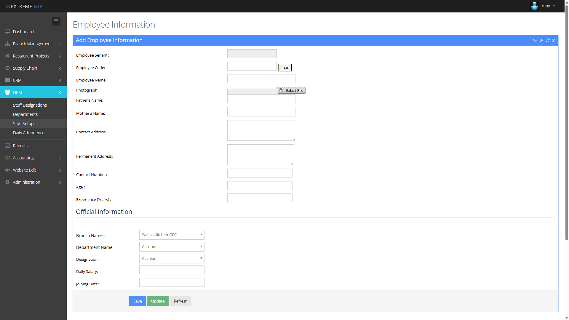Image resolution: width=569 pixels, height=320 pixels.
Task: Open the Department Name dropdown
Action: pos(172,247)
